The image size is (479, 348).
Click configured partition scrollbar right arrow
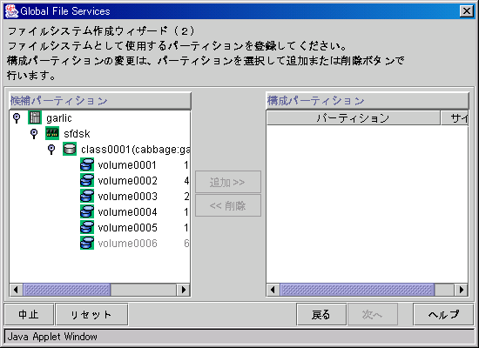click(x=462, y=290)
